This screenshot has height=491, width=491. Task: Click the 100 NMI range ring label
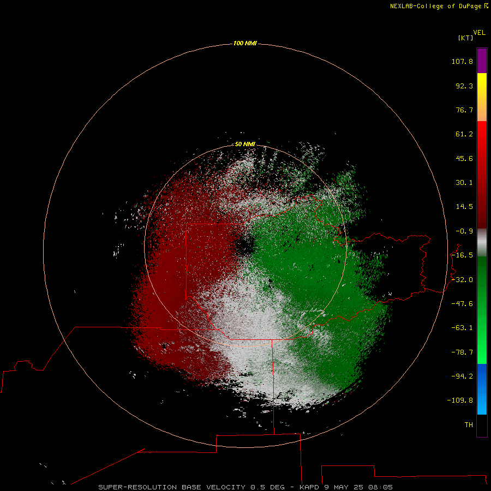(x=245, y=43)
